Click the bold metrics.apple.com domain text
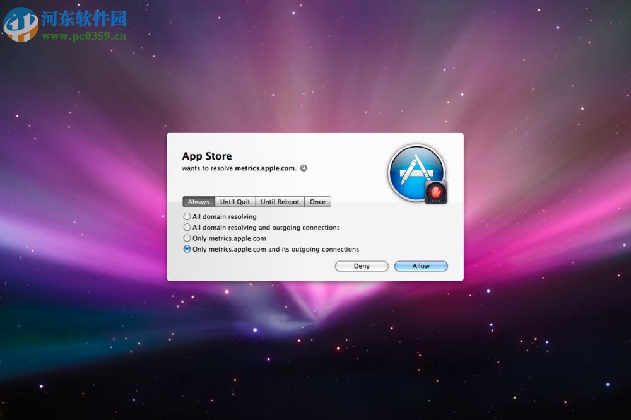The height and width of the screenshot is (420, 631). (265, 168)
